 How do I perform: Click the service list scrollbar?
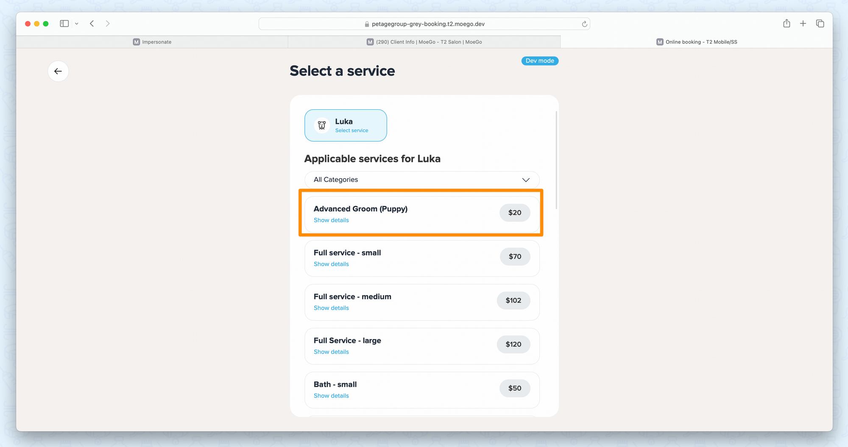tap(556, 160)
